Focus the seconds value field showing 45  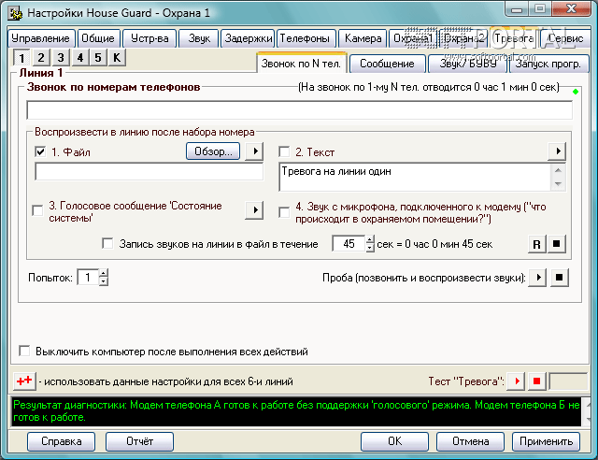pyautogui.click(x=349, y=244)
